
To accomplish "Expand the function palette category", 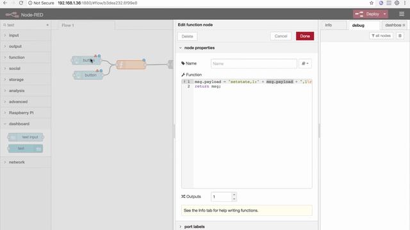I will coord(26,57).
